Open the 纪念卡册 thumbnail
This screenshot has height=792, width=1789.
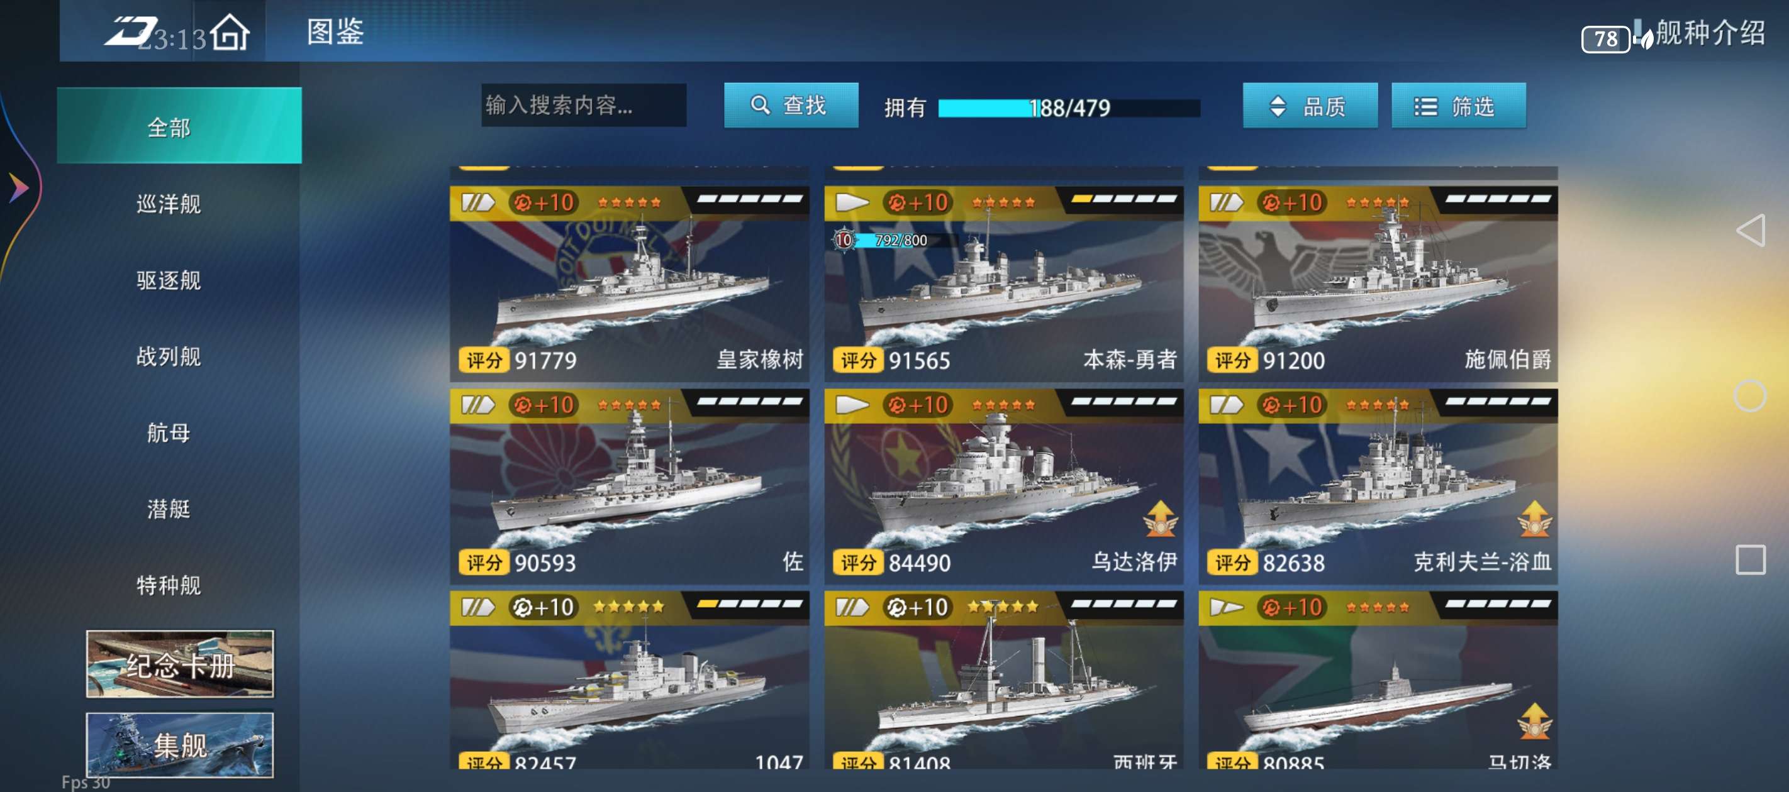pyautogui.click(x=180, y=664)
